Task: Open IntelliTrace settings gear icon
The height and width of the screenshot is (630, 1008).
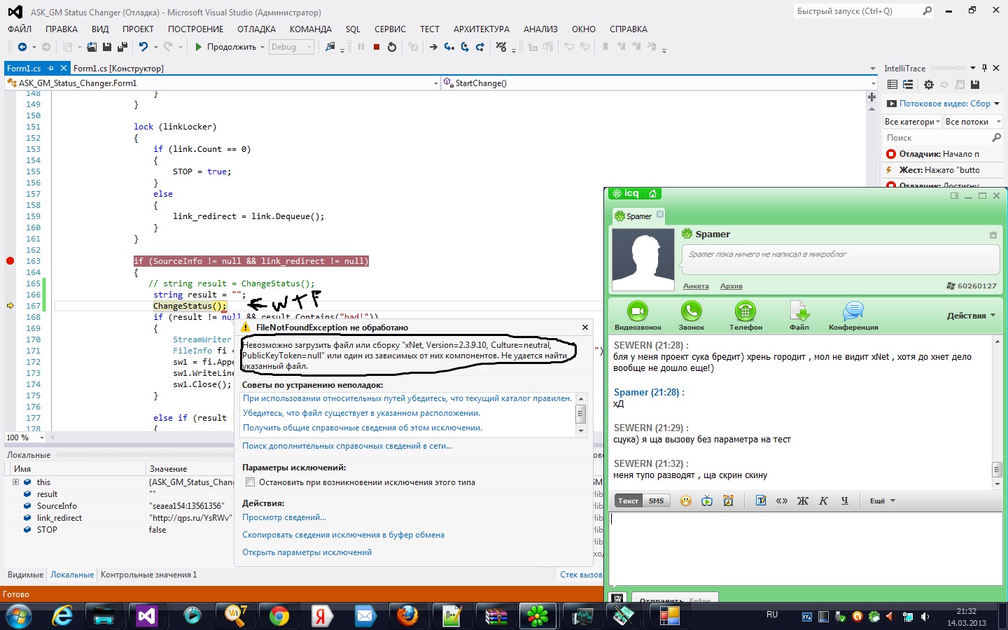Action: tap(929, 85)
